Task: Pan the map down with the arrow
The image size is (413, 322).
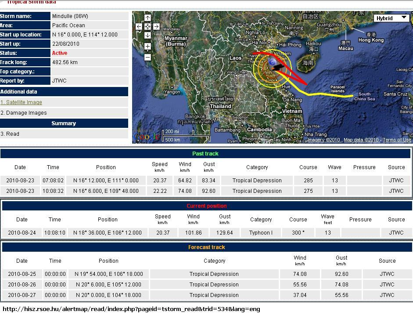Action: point(147,35)
